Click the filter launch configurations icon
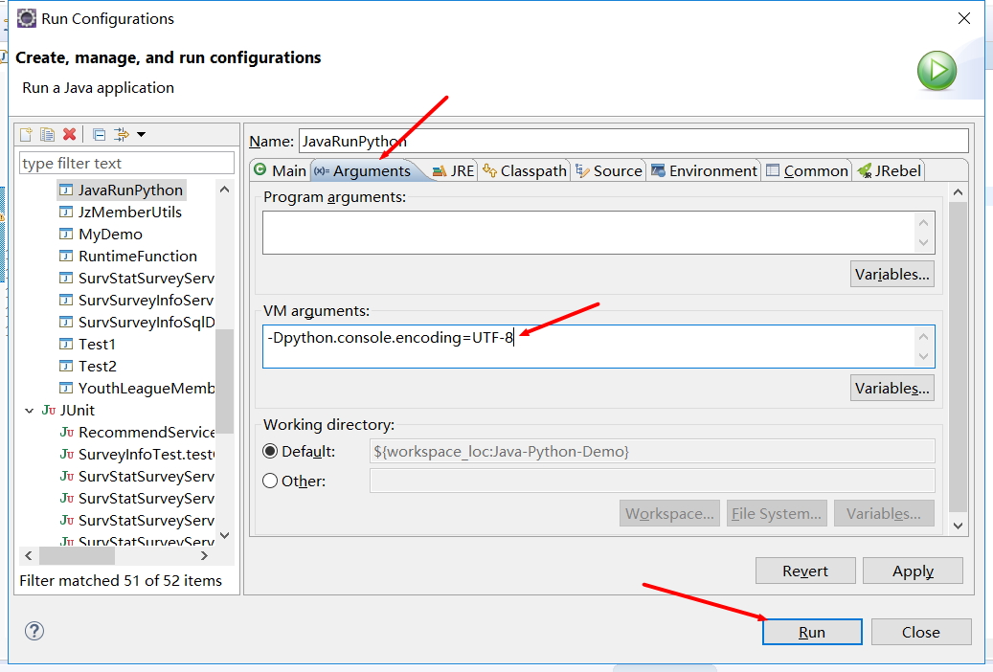The image size is (993, 672). tap(121, 134)
